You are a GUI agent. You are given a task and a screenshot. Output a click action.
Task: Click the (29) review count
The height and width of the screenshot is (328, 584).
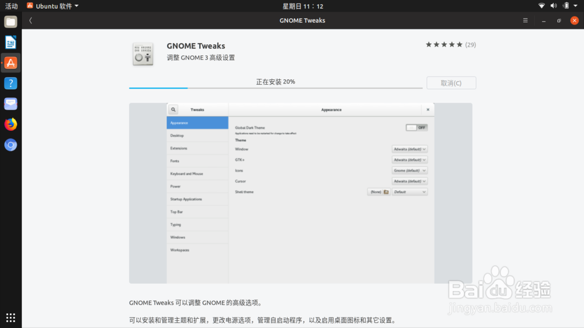[x=470, y=45]
